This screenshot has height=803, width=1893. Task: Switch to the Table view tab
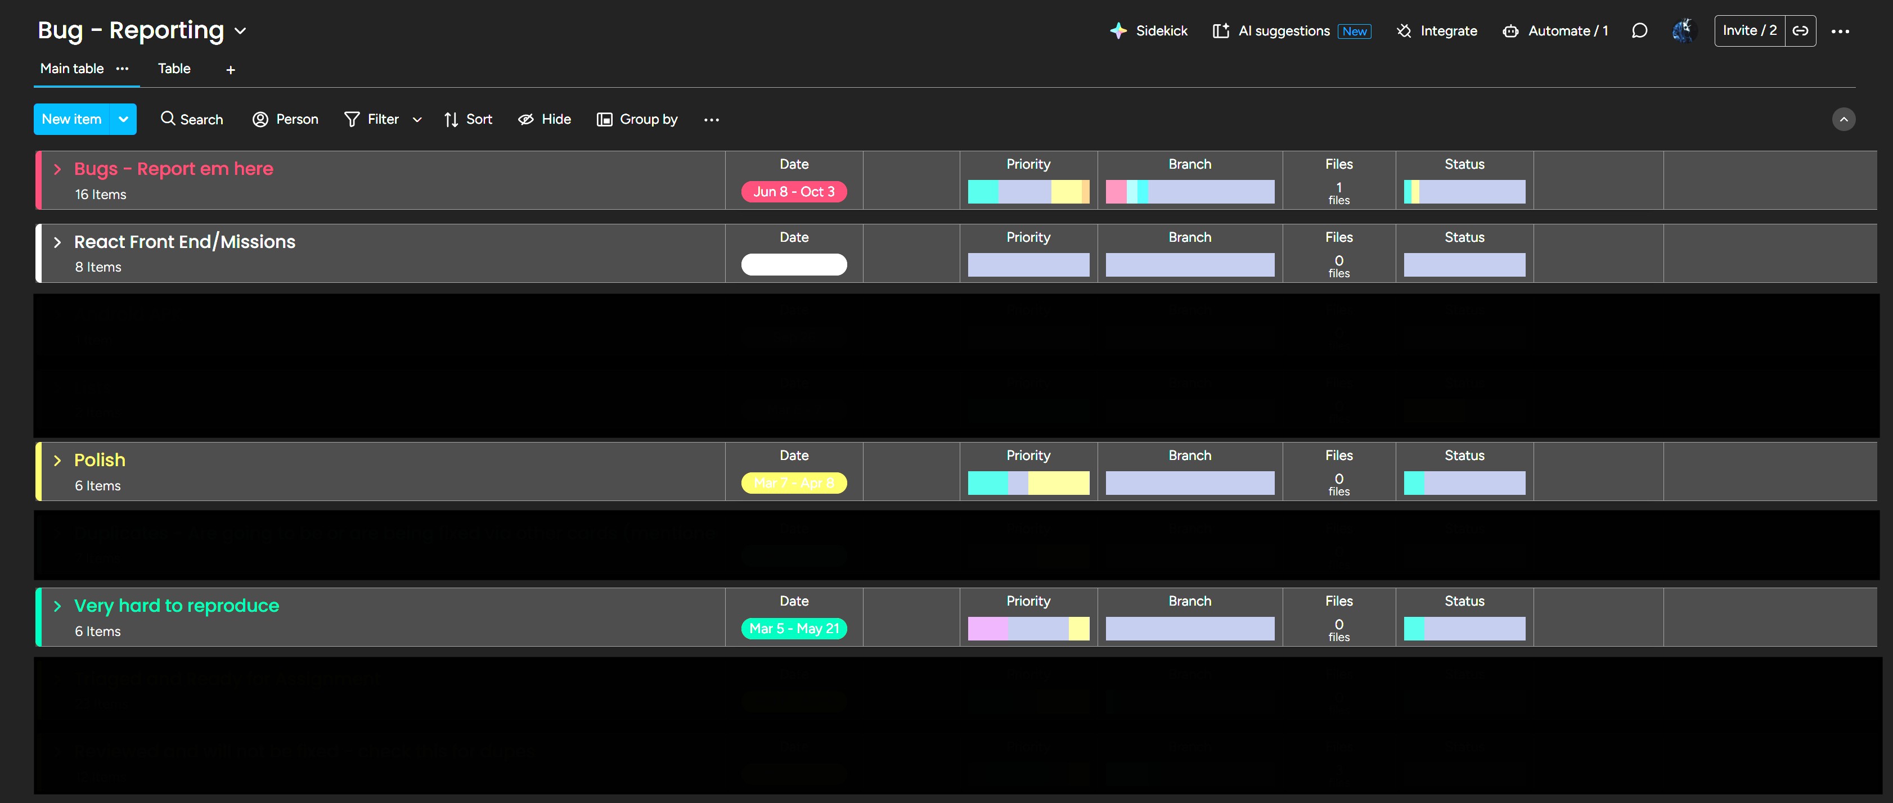click(173, 69)
